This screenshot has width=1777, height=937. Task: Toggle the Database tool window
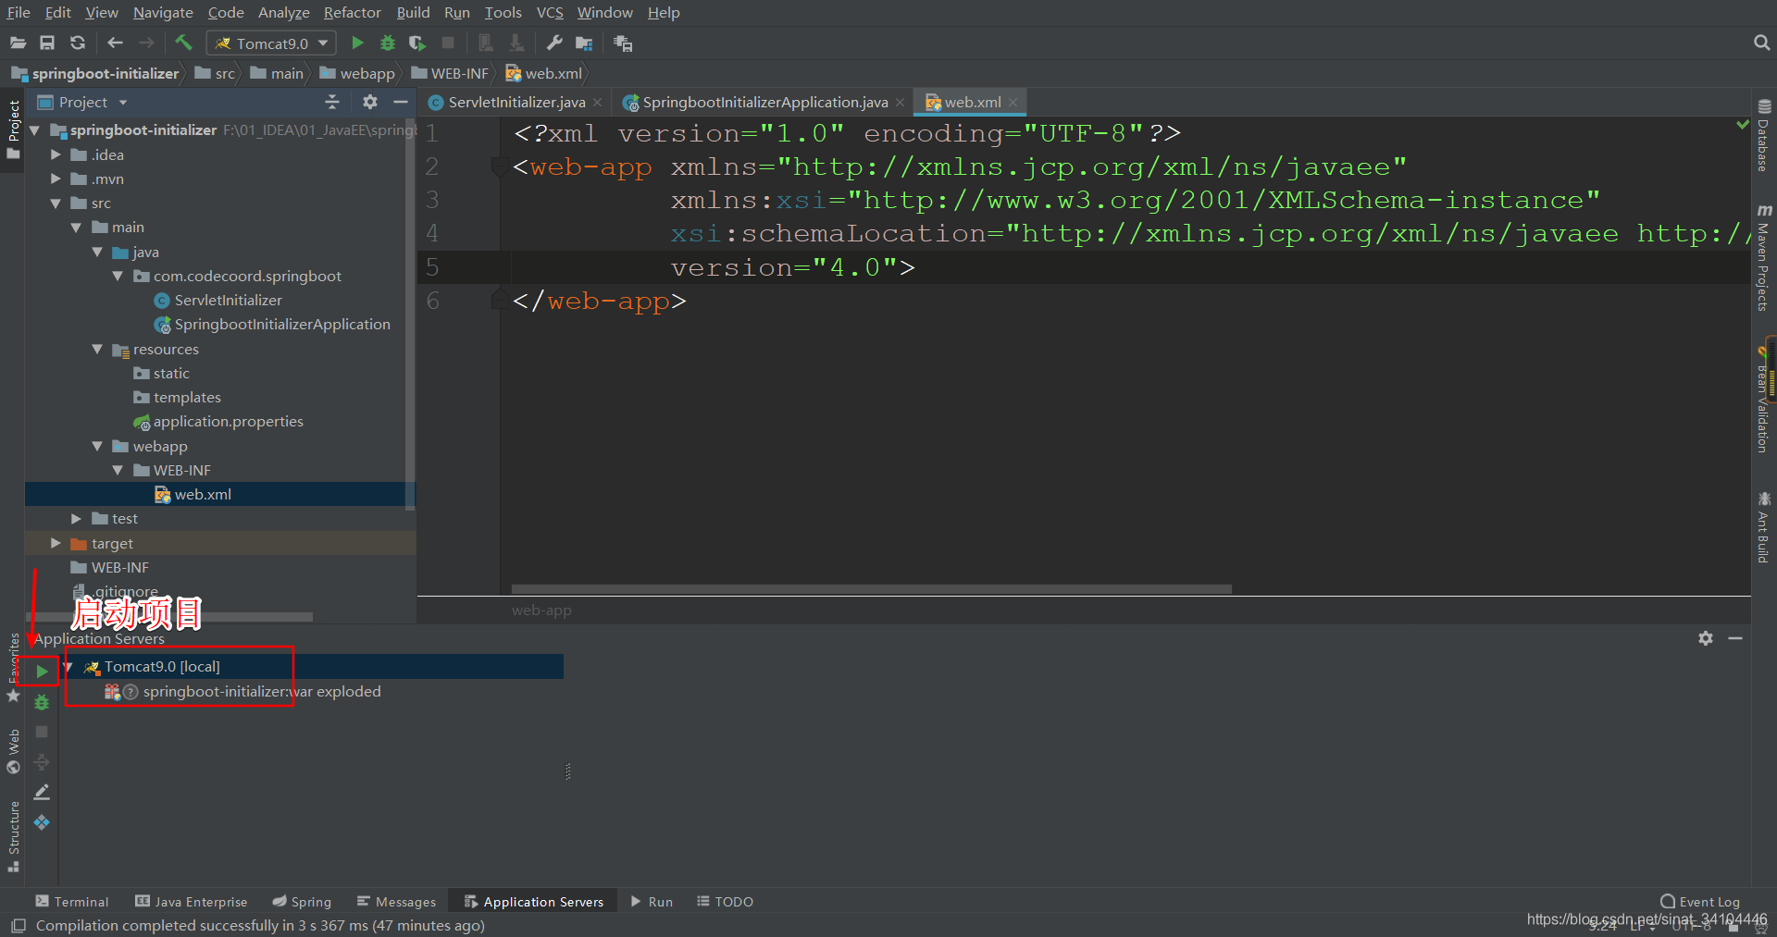pos(1764,136)
